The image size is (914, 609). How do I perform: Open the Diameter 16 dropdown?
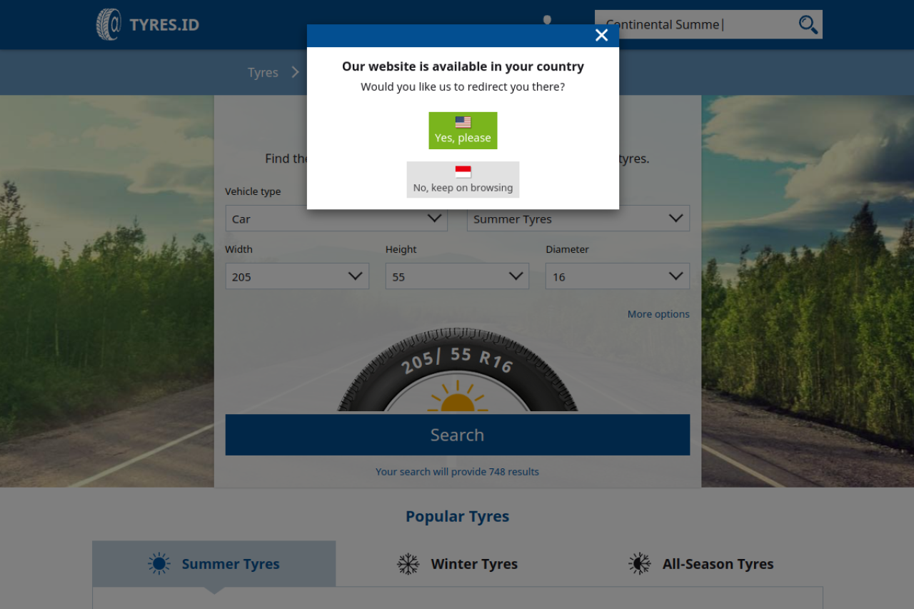coord(617,276)
